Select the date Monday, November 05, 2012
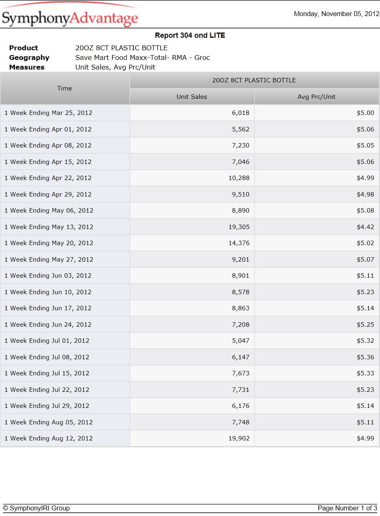The image size is (380, 516). pyautogui.click(x=337, y=14)
